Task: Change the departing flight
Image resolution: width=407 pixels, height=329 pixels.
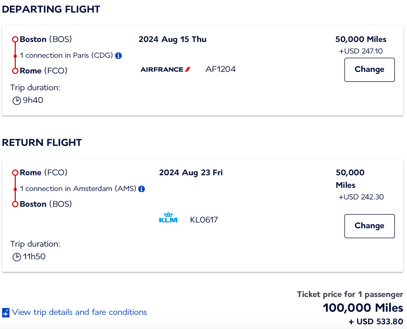Action: [369, 70]
